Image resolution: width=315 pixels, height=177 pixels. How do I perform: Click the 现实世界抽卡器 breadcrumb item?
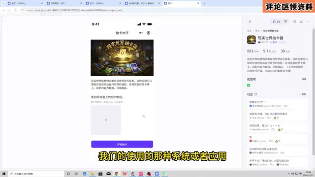pos(271,31)
